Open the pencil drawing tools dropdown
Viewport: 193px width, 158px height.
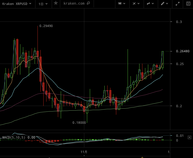tap(165, 3)
